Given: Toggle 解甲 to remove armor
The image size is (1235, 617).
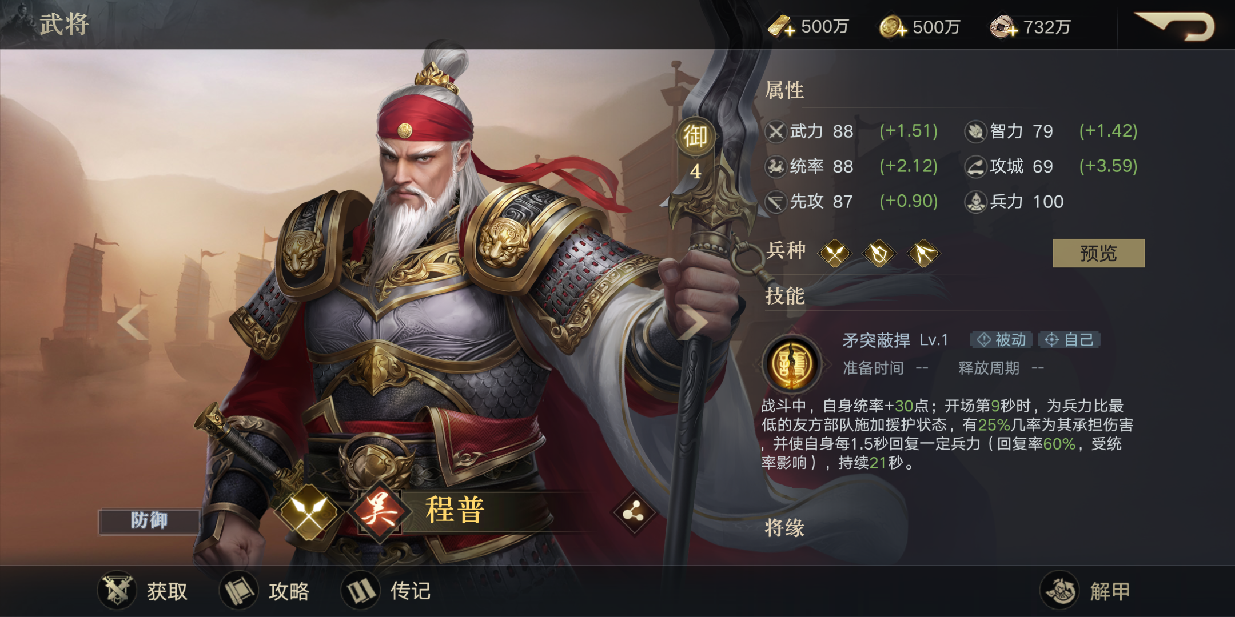Looking at the screenshot, I should pos(1085,591).
